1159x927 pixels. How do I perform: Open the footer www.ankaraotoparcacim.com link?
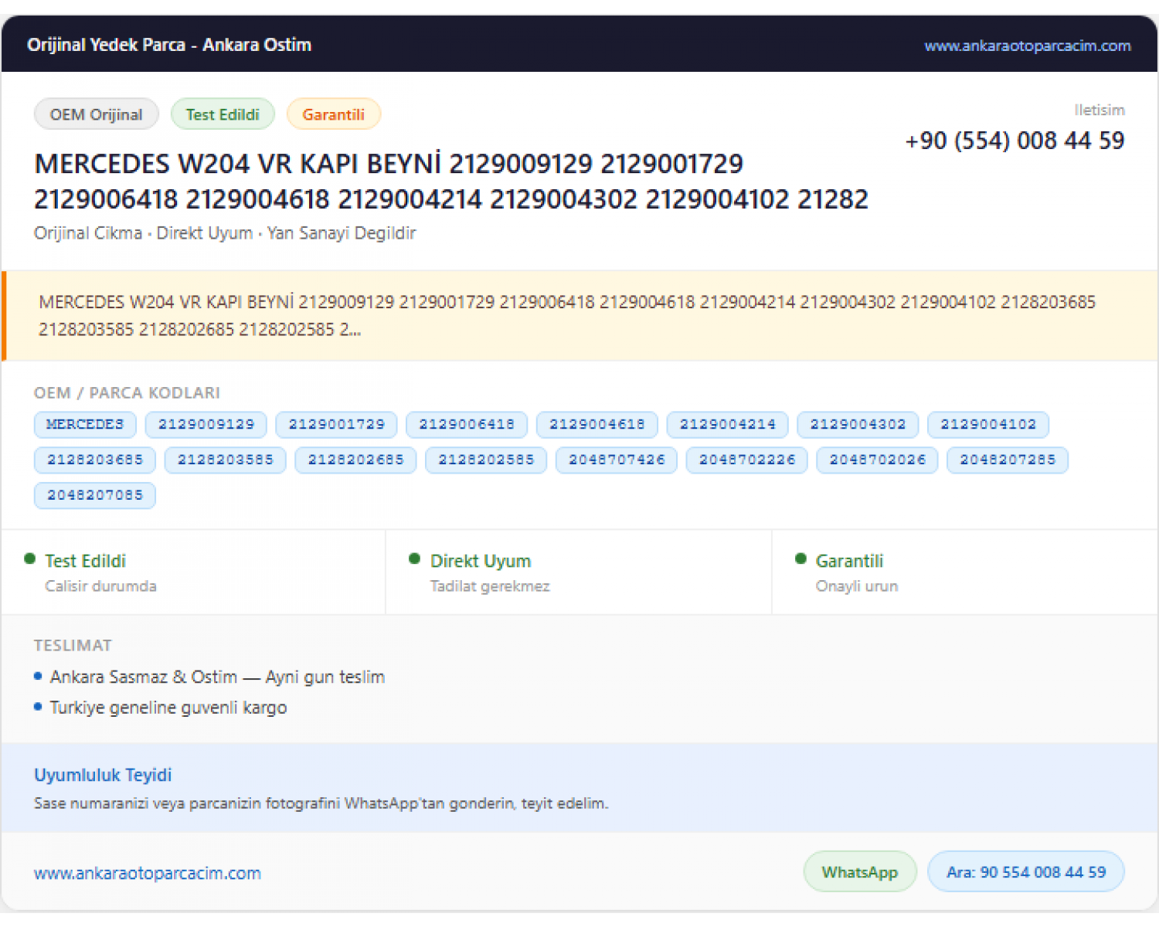click(148, 873)
